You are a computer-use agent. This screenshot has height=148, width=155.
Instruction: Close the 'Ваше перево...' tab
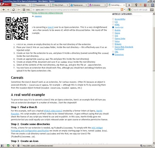click(x=30, y=5)
